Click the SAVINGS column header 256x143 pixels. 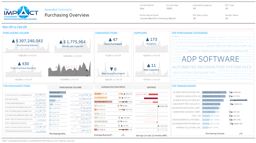point(151,87)
